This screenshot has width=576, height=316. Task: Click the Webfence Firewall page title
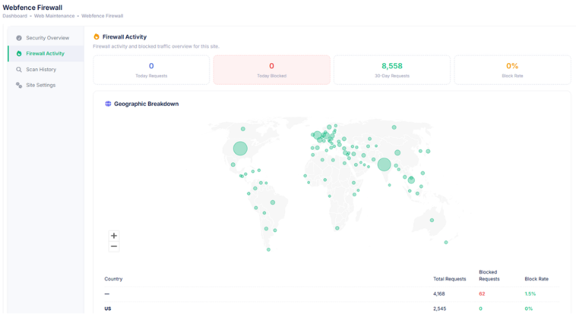[x=32, y=7]
